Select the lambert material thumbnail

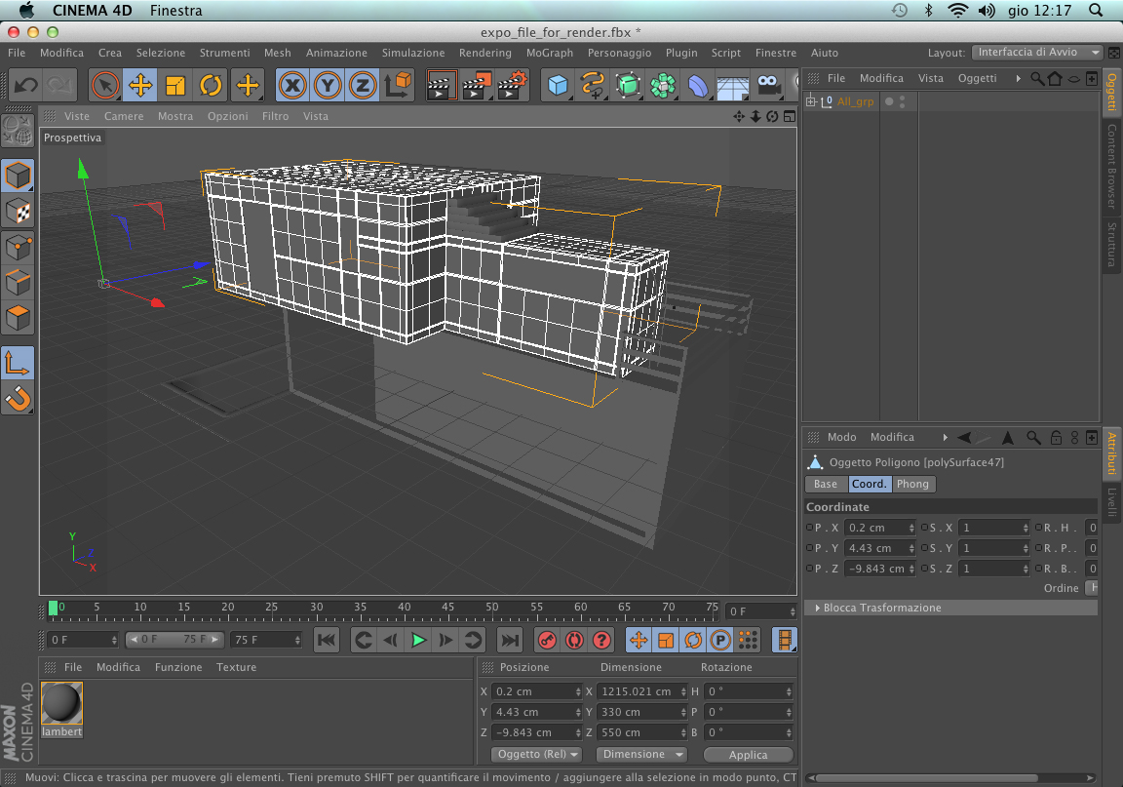62,704
